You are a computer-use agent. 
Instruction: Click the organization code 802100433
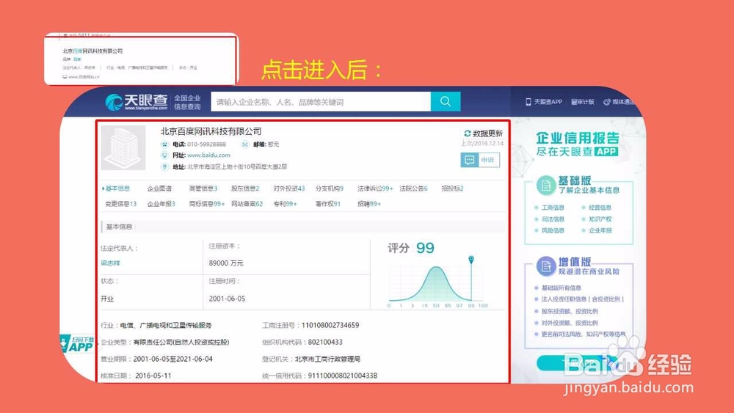click(x=325, y=342)
